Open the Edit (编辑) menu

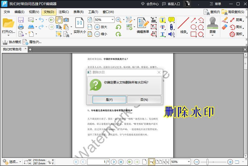[19, 12]
